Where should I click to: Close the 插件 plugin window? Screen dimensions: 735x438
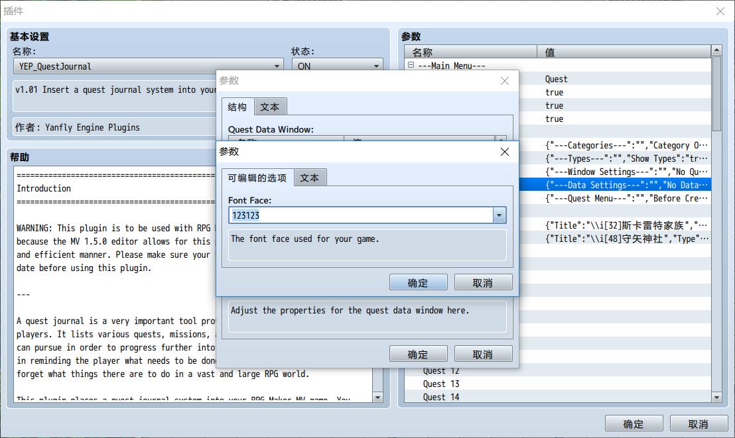[720, 11]
